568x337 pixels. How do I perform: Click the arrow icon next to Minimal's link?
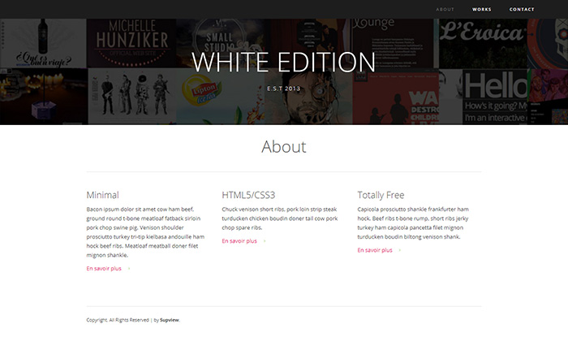pos(129,269)
